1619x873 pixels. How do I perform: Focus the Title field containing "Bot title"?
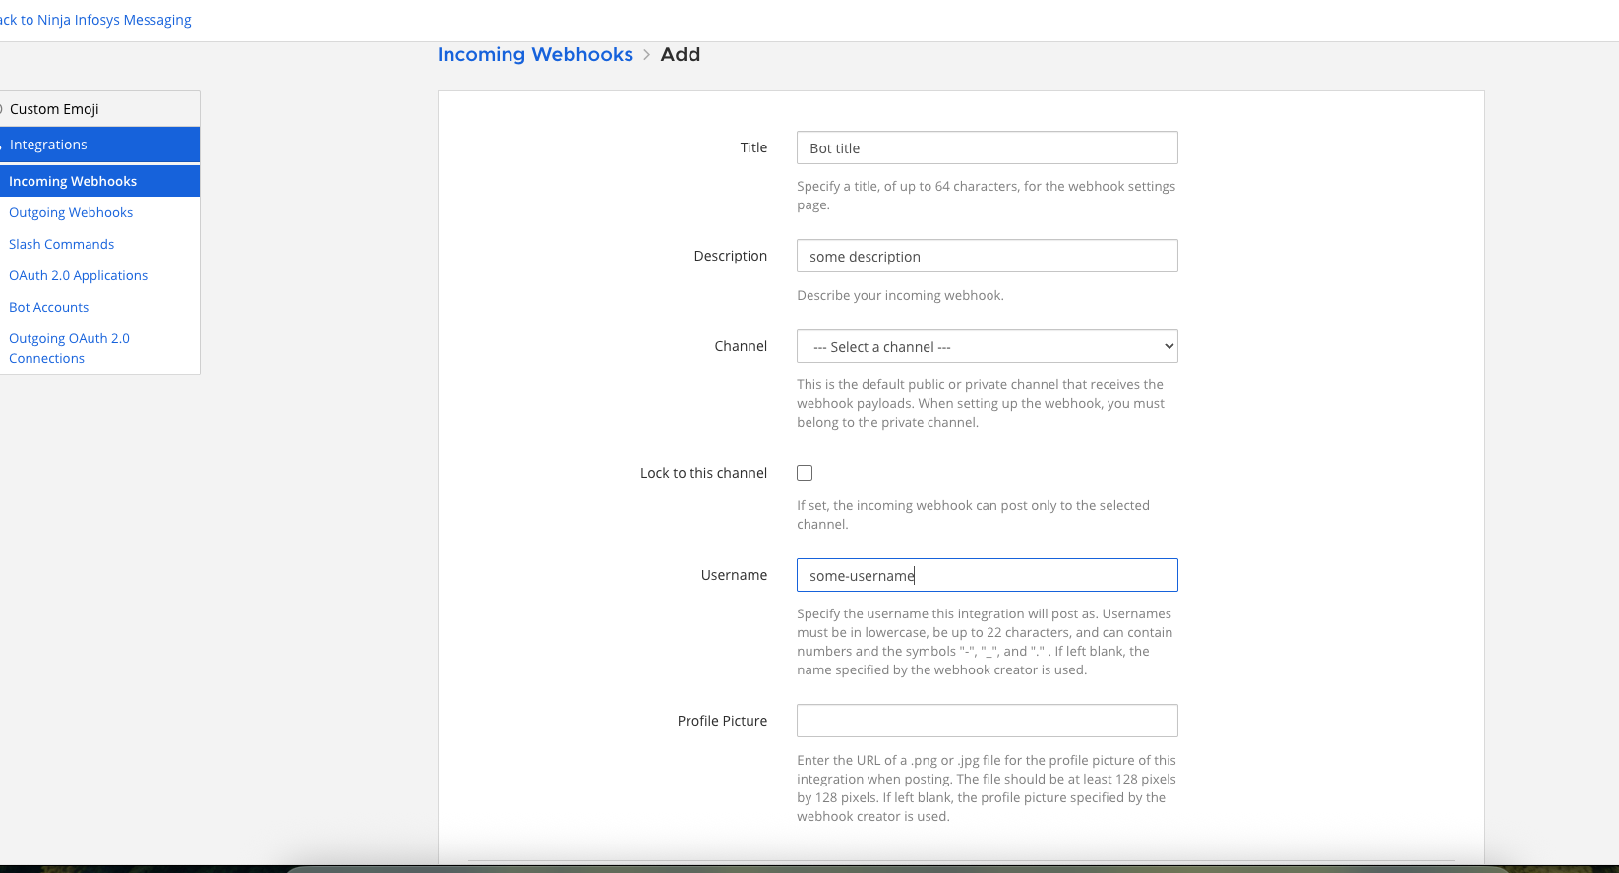[x=987, y=148]
